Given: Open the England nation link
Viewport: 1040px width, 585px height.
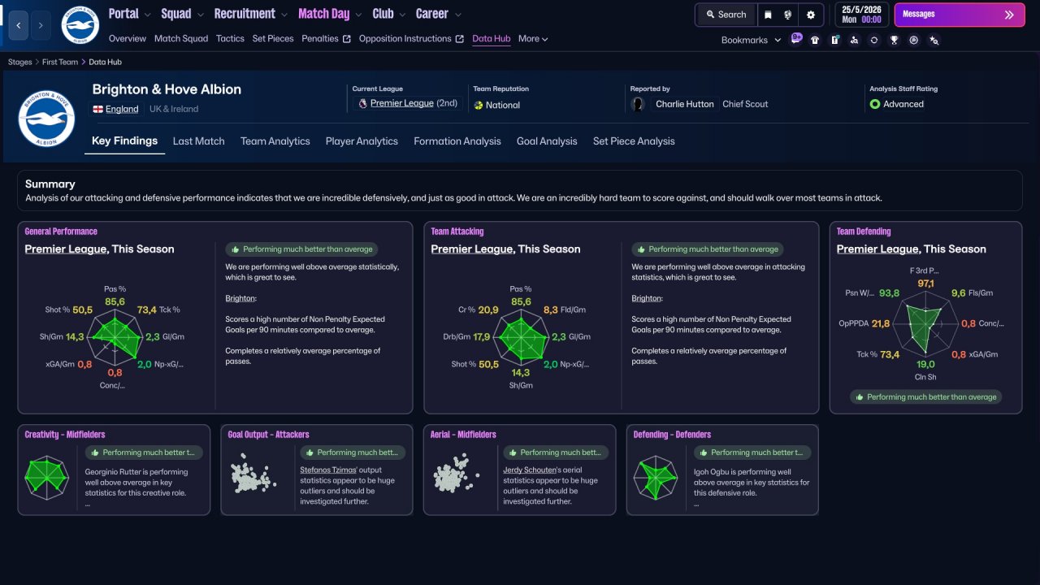Looking at the screenshot, I should pos(122,109).
